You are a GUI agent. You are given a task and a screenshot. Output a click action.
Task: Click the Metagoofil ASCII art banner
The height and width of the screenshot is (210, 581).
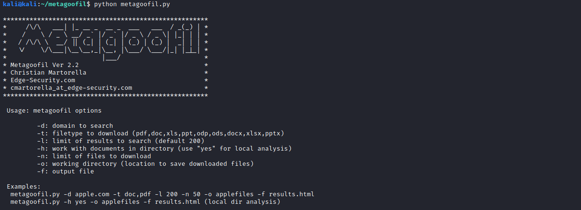105,41
